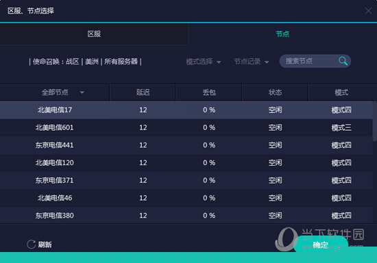Screen dimensions: 377x263
Task: Click the 美洲 region breadcrumb text
Action: [92, 62]
